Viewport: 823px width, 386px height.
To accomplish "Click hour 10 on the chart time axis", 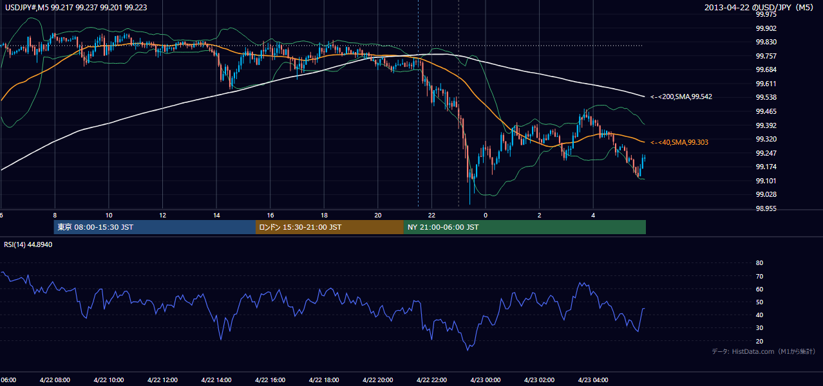I will click(x=109, y=215).
